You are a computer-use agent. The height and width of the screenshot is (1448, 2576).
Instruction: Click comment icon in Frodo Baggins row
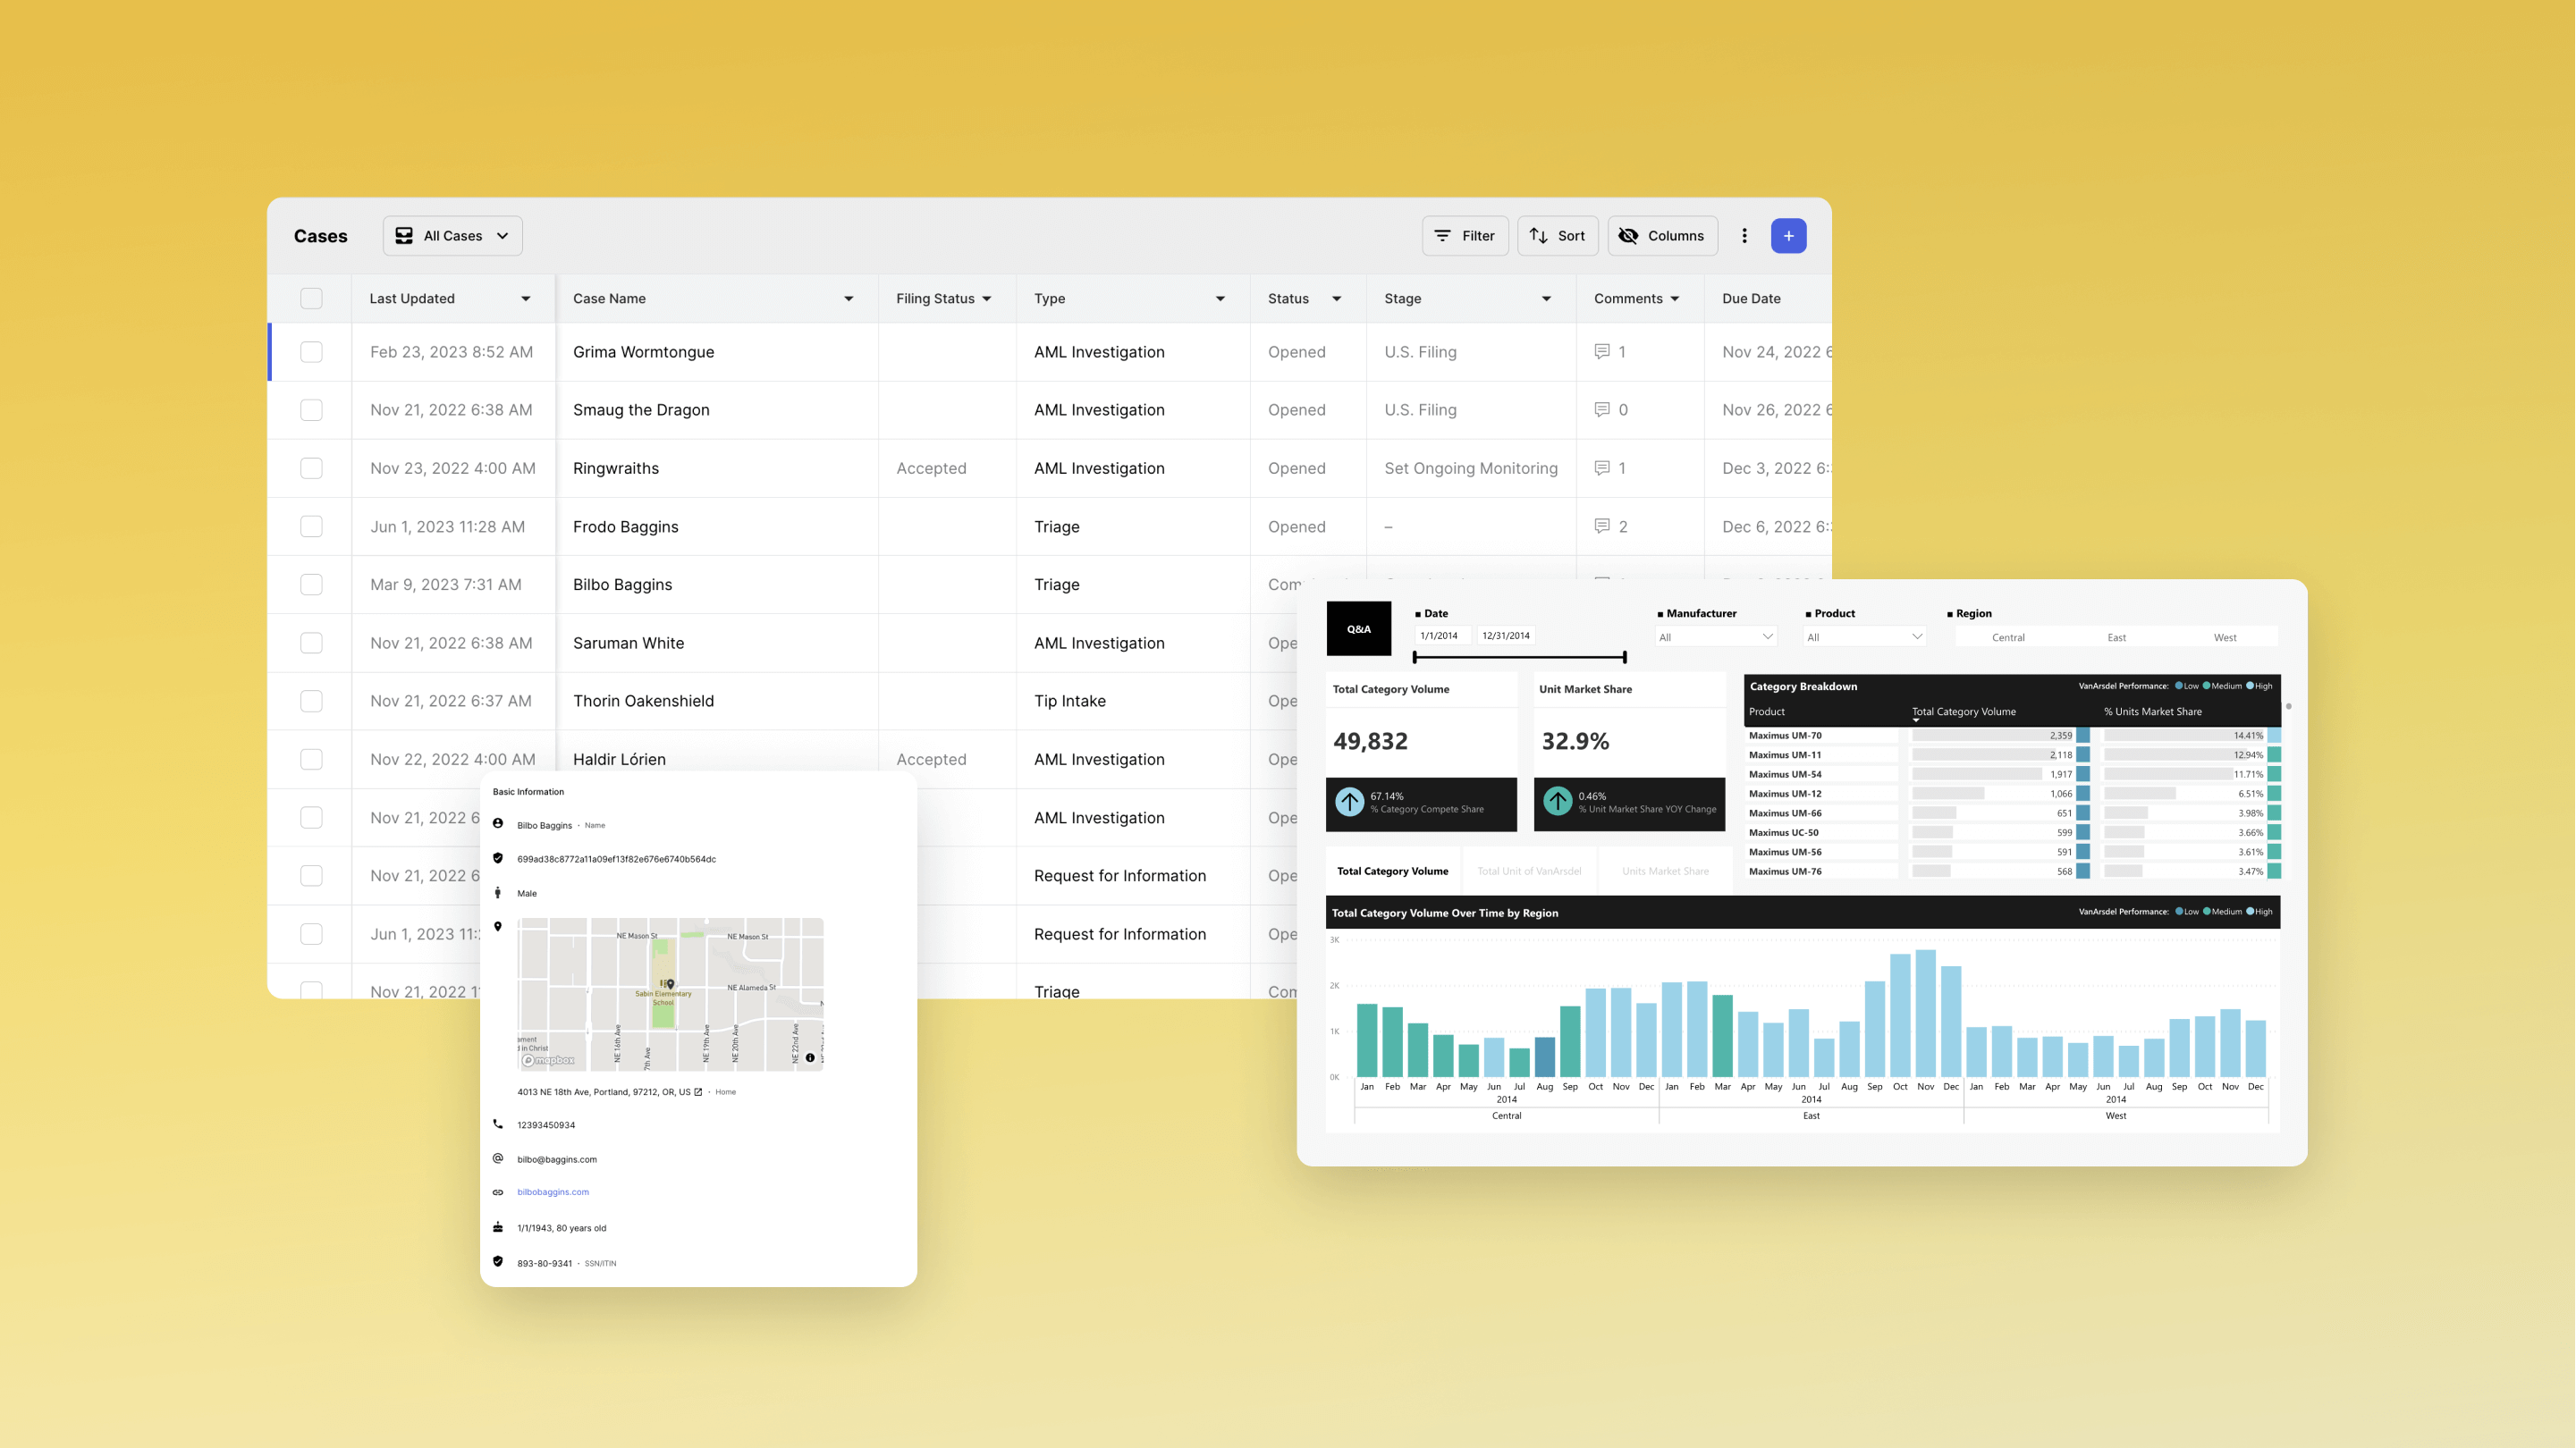(1601, 526)
